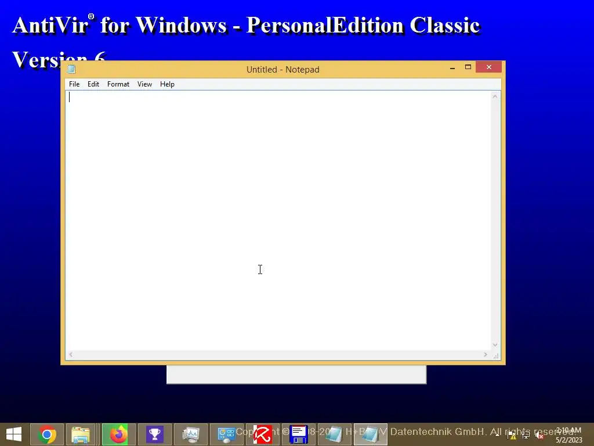Maximize the Notepad window

[468, 67]
